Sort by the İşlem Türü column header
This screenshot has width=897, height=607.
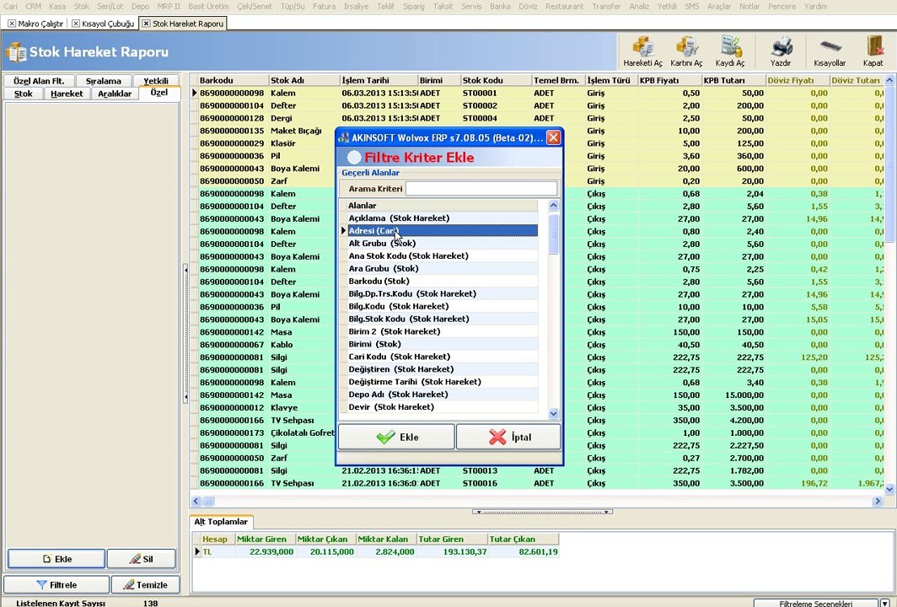coord(610,80)
